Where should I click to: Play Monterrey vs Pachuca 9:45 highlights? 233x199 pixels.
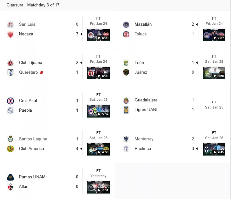coord(214,149)
